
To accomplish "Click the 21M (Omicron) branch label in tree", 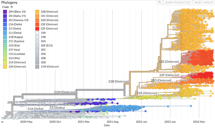I will (64, 92).
